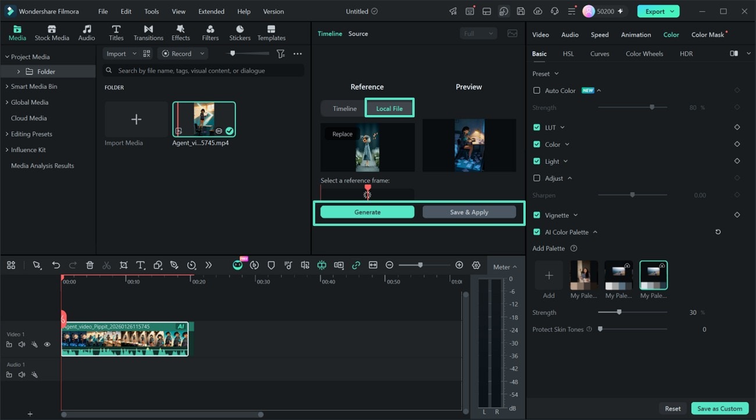Open the Extended menu

point(211,11)
